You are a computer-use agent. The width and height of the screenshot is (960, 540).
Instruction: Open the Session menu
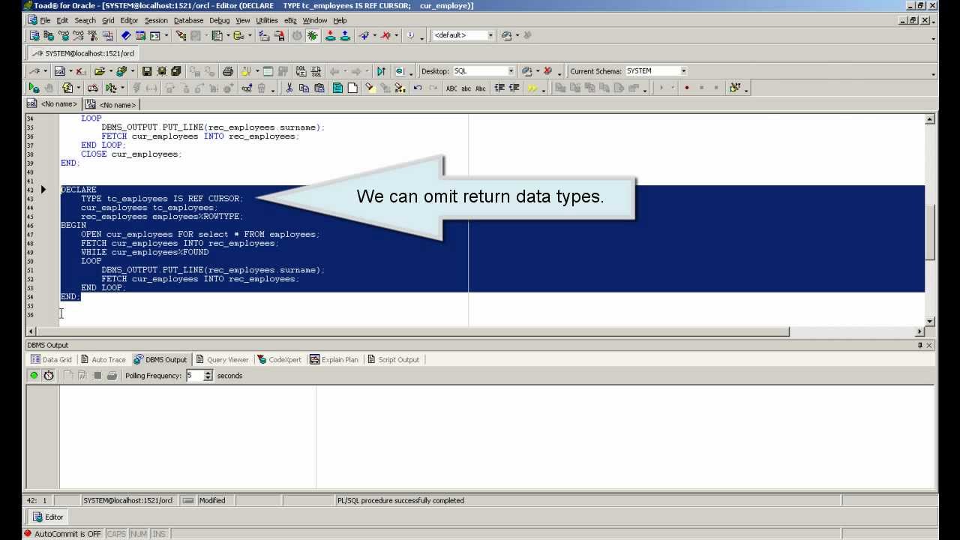156,20
